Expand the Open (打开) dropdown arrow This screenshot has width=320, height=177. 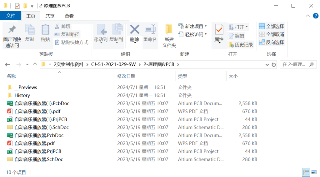coord(247,27)
